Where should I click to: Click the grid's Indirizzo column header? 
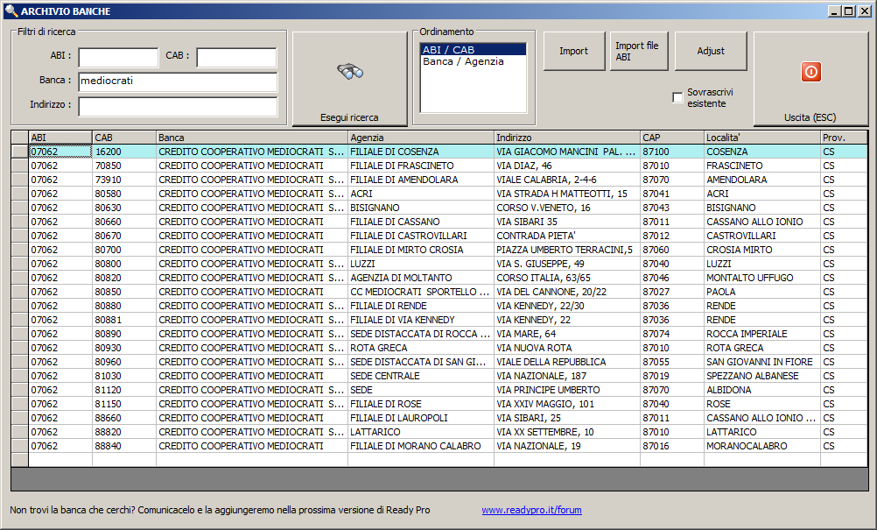pos(567,138)
